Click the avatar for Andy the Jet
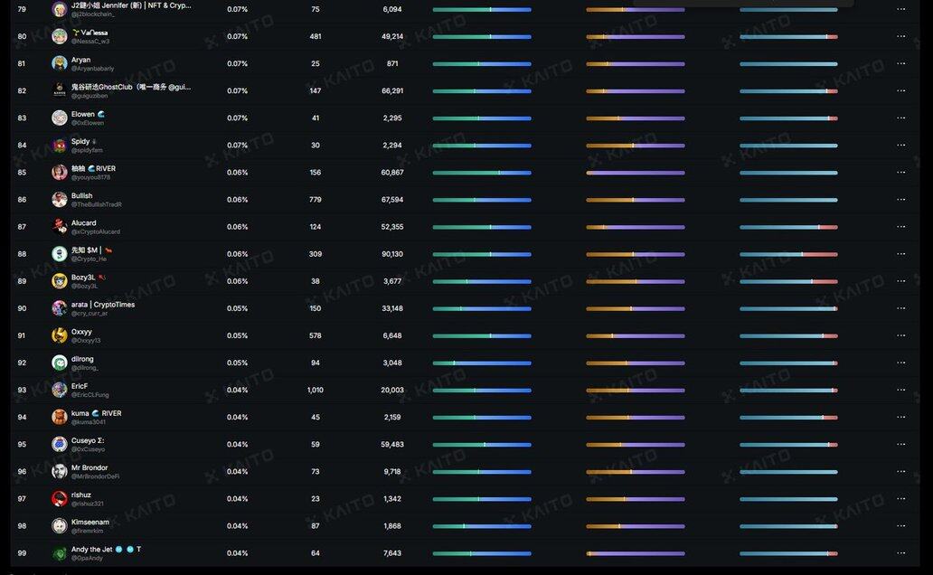The image size is (933, 575). coord(60,553)
